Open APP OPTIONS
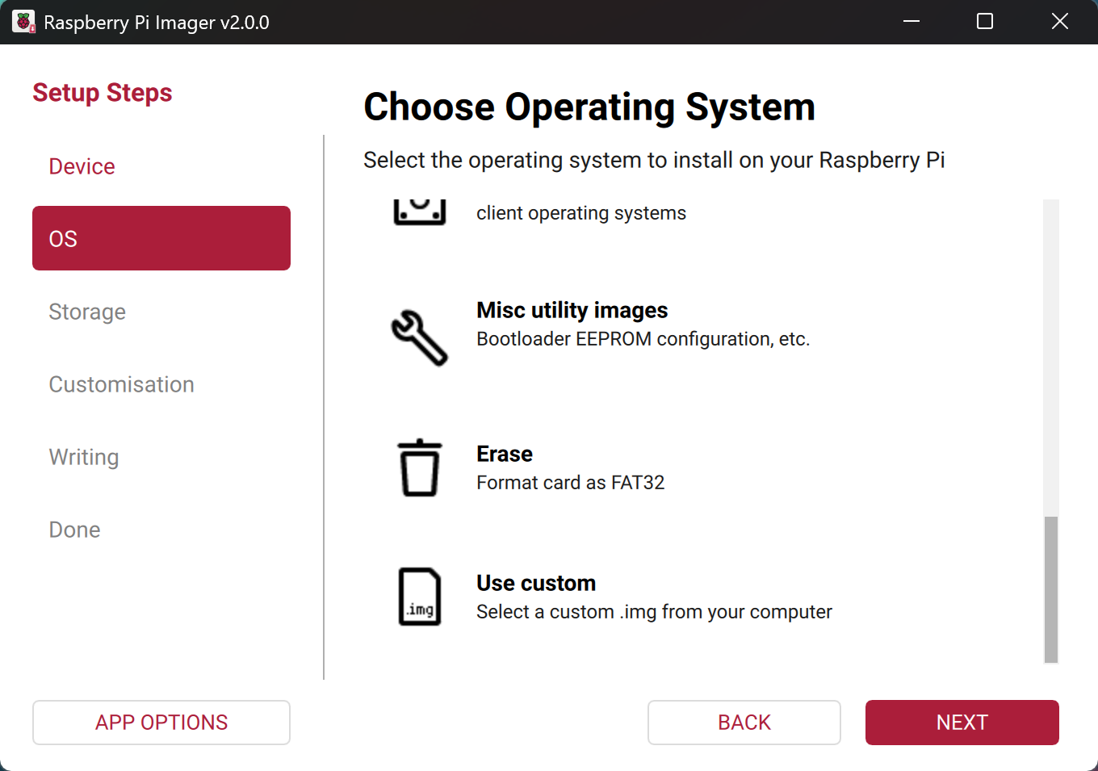 click(161, 723)
